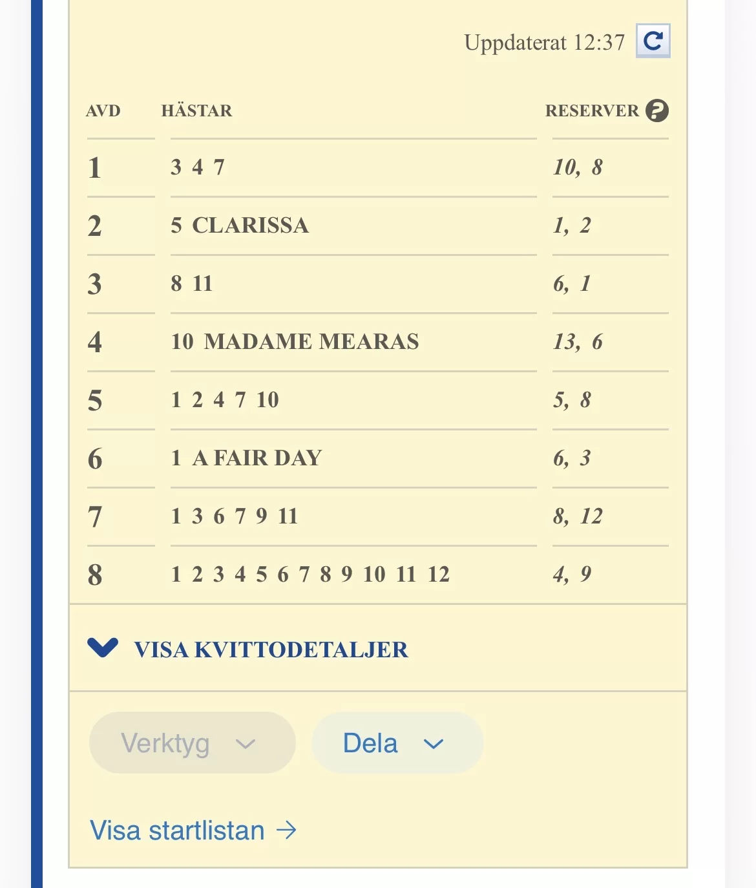This screenshot has width=756, height=888.
Task: Click the Verktyg chevron arrow
Action: click(246, 744)
